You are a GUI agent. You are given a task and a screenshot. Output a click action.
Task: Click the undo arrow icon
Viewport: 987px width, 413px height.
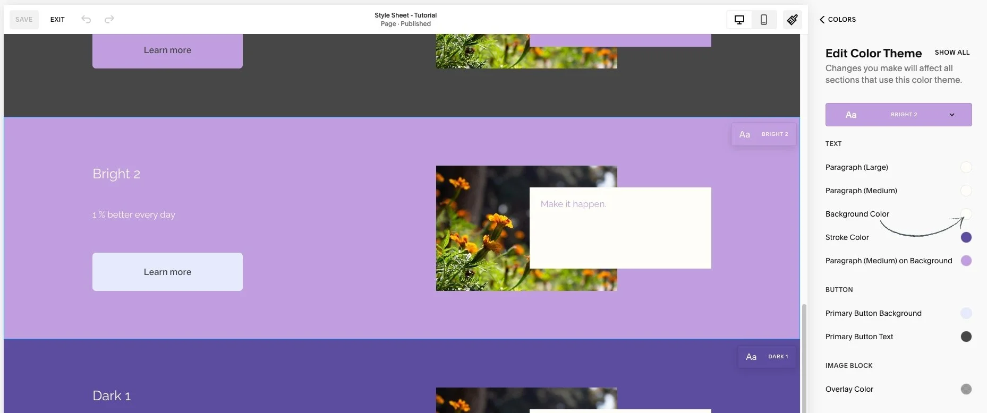point(86,20)
